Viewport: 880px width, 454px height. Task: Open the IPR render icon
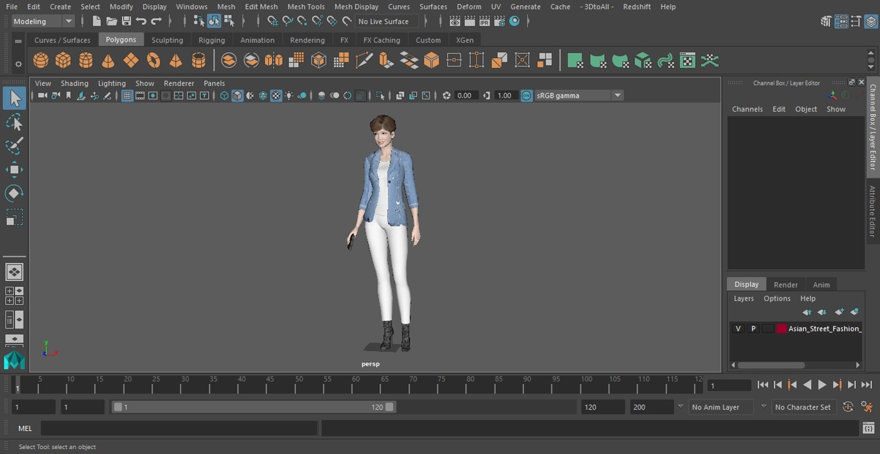[484, 21]
